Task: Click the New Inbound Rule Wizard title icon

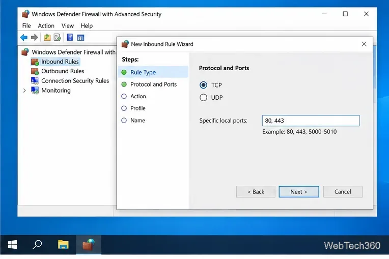Action: point(125,44)
